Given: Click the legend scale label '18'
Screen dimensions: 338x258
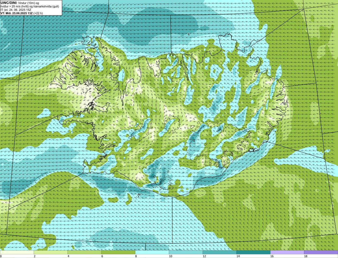Looking at the screenshot, I should click(306, 256).
